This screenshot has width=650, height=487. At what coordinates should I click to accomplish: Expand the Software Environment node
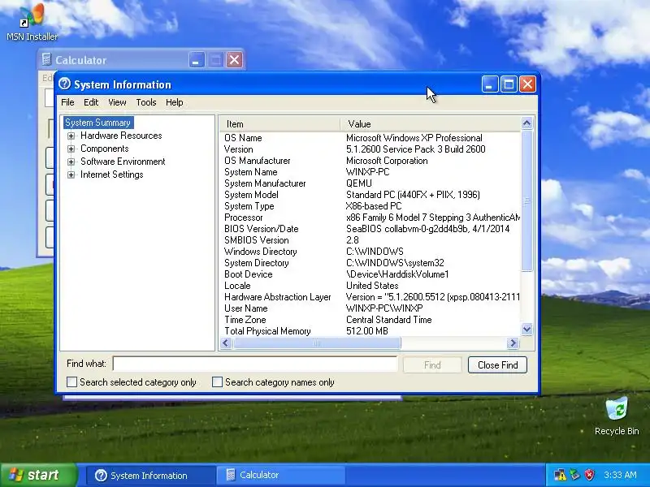71,162
